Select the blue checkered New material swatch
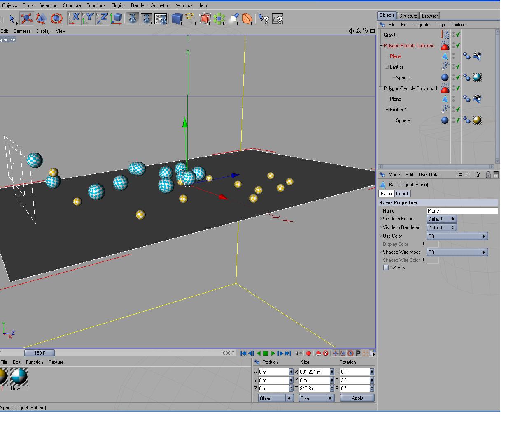This screenshot has width=527, height=421. click(x=19, y=376)
